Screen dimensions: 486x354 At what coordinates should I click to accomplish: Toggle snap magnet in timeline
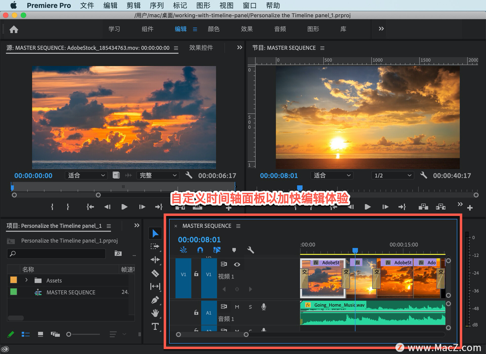coord(200,250)
